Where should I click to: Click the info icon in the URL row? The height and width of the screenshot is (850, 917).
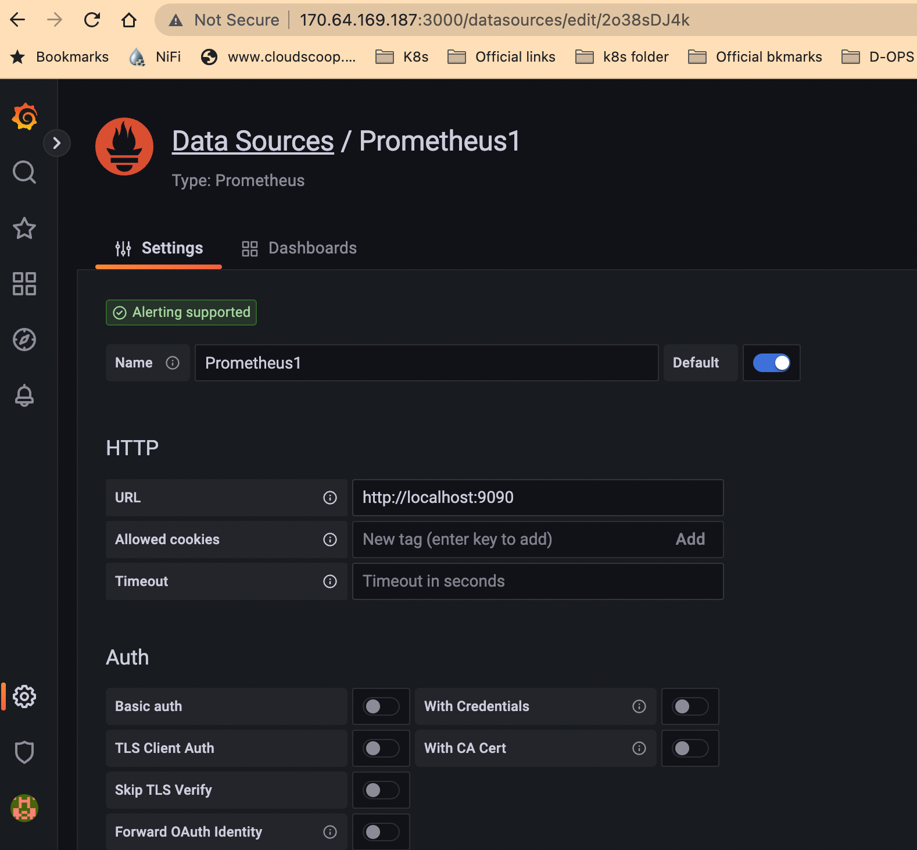(x=330, y=498)
